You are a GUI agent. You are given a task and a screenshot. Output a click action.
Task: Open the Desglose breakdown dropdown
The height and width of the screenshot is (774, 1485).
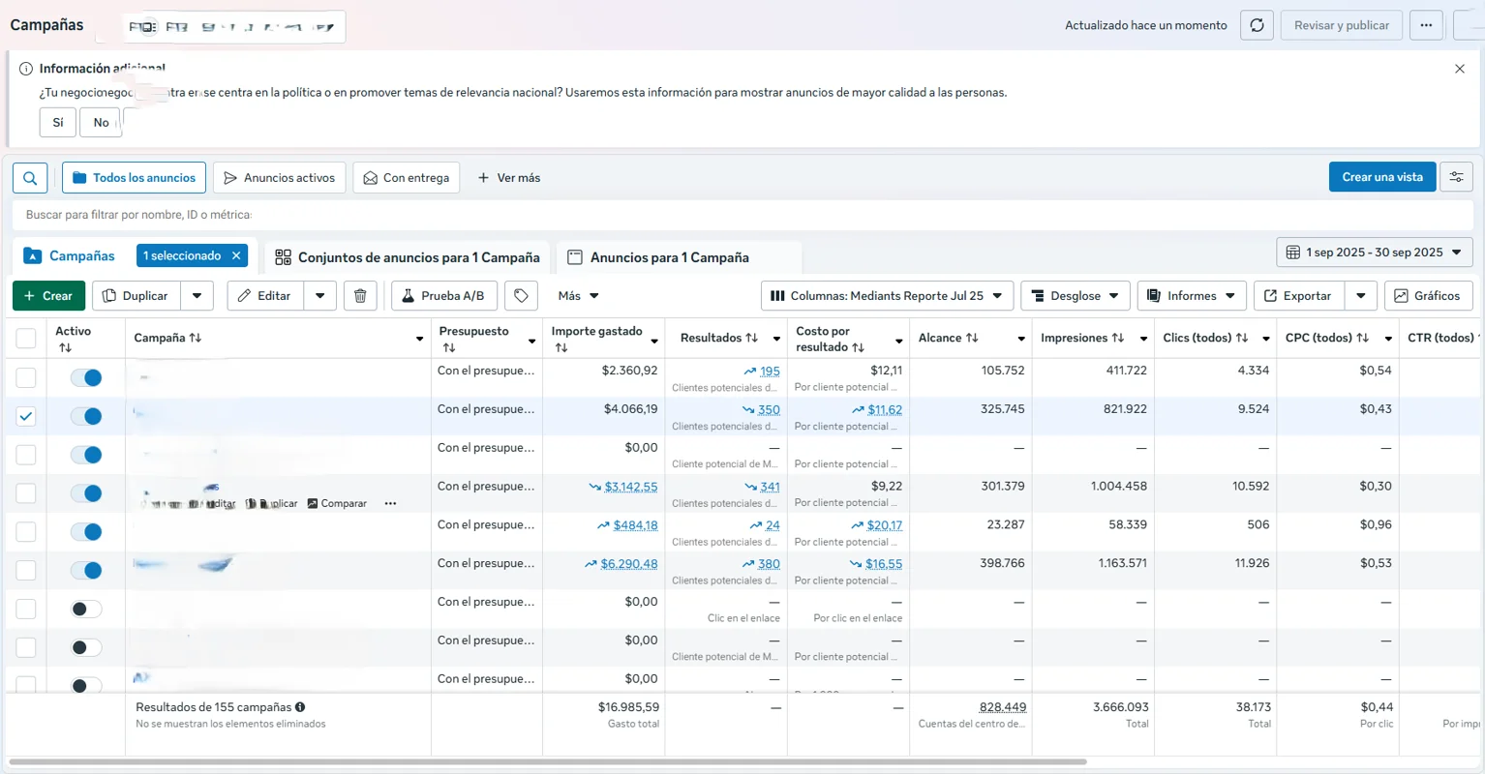pos(1075,296)
